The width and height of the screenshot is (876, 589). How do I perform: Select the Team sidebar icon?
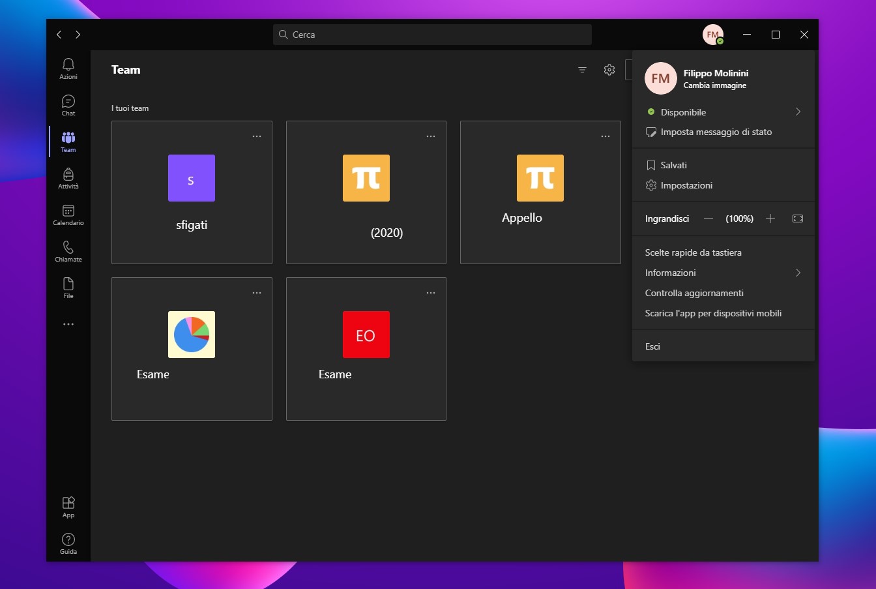[x=68, y=142]
